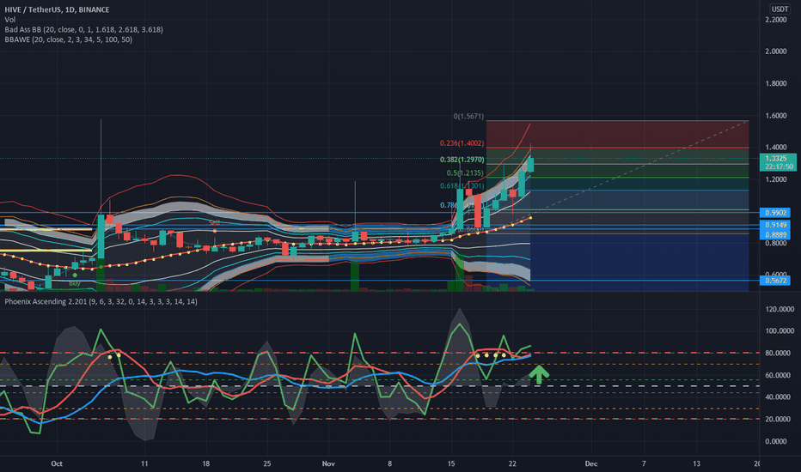Click the Fibonacci 0.236(1.4002) level label
Image resolution: width=801 pixels, height=472 pixels.
point(462,143)
